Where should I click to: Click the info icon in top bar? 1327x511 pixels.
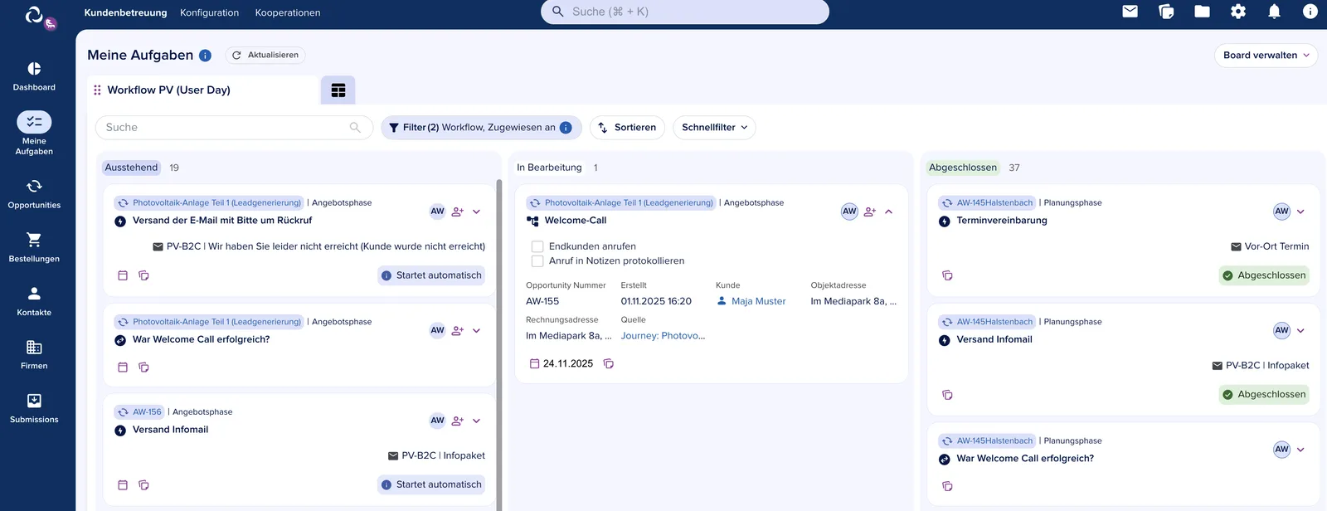coord(1310,12)
